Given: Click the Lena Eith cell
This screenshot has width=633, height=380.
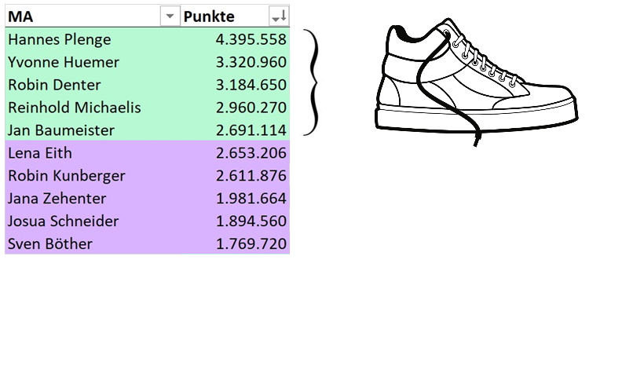Looking at the screenshot, I should 93,153.
